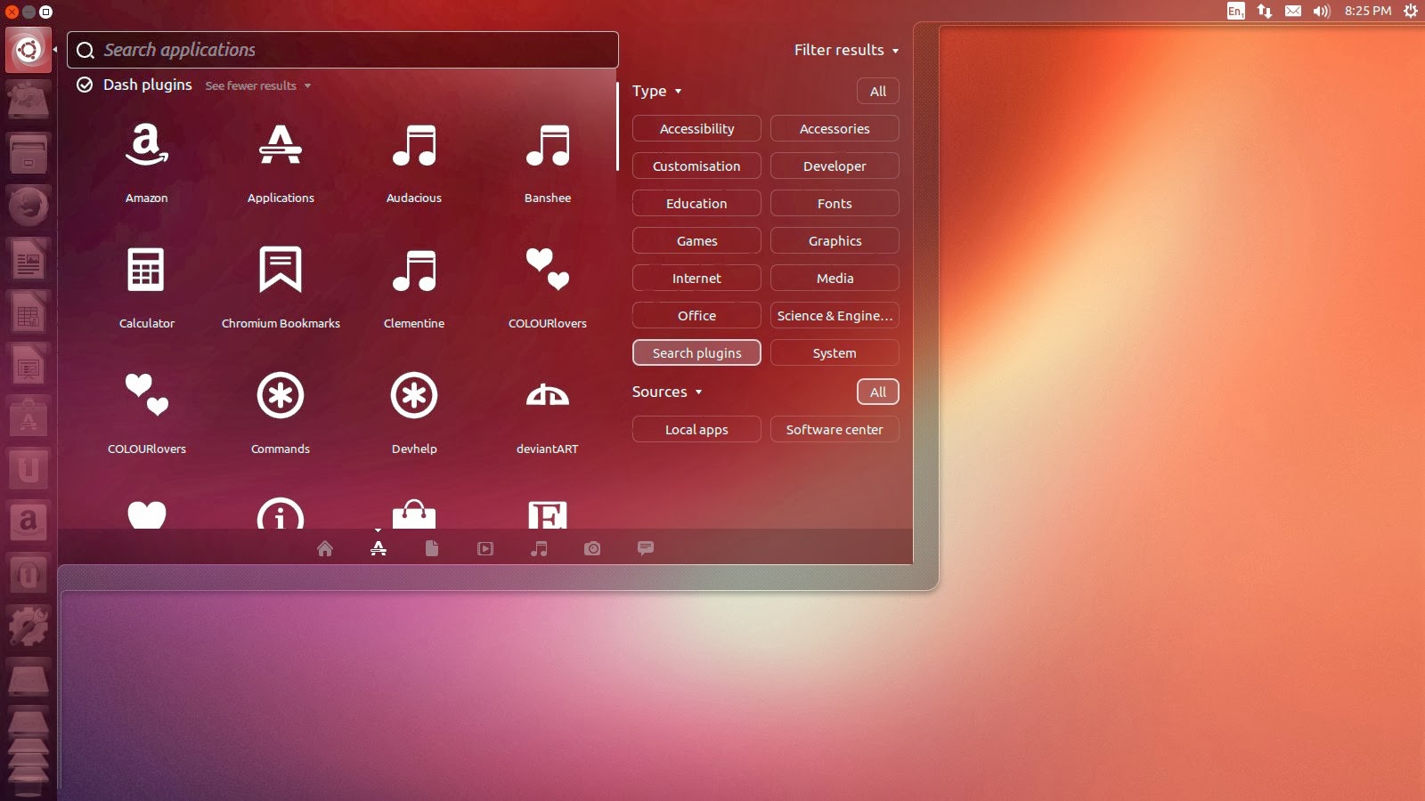Collapse the Filter results panel
Screen dimensions: 1425x801
point(846,50)
